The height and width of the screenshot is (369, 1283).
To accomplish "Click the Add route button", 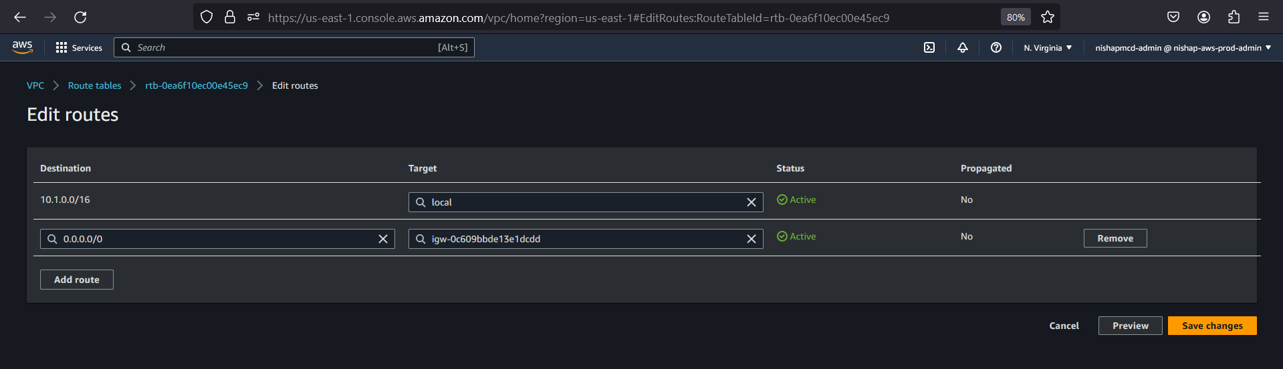I will pos(76,280).
